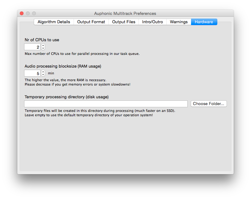Increase the Nr of CPUs stepper value

[43, 46]
